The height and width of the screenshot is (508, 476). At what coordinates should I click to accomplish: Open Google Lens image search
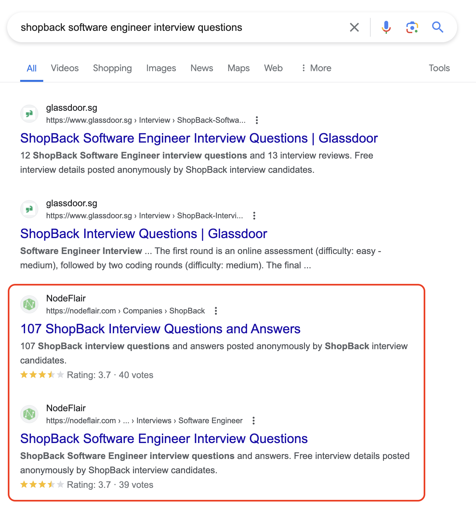pos(412,27)
